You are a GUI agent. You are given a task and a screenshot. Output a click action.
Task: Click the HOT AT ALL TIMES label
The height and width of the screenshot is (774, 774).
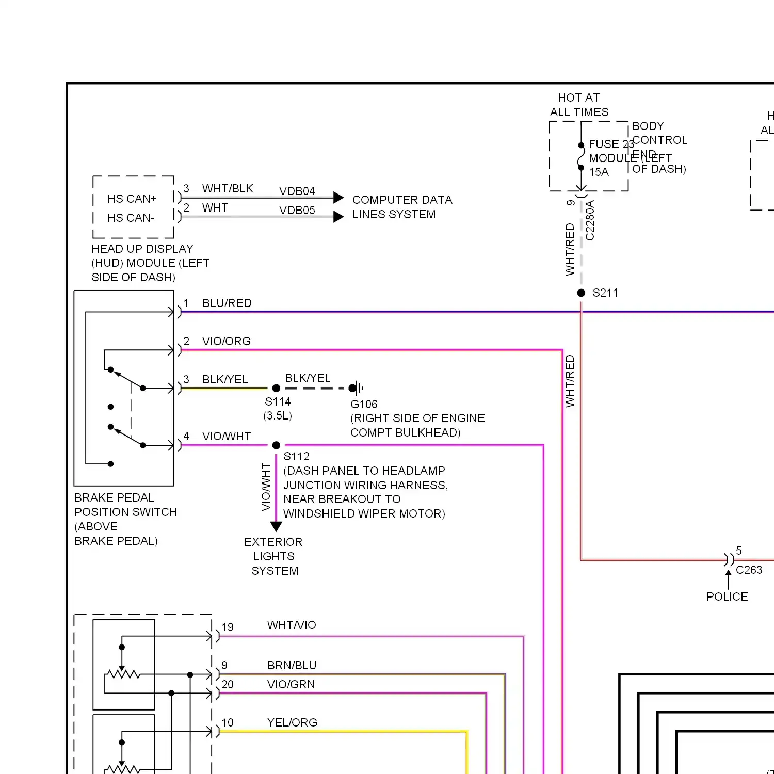(579, 105)
